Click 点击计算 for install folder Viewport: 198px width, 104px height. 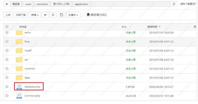[x=131, y=51]
